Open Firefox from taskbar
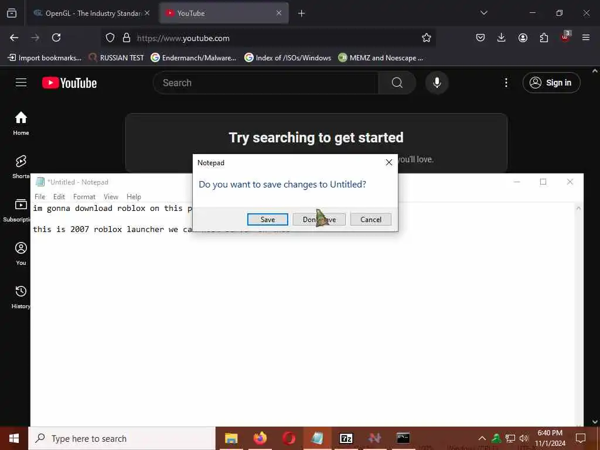Viewport: 600px width, 450px height. point(260,438)
